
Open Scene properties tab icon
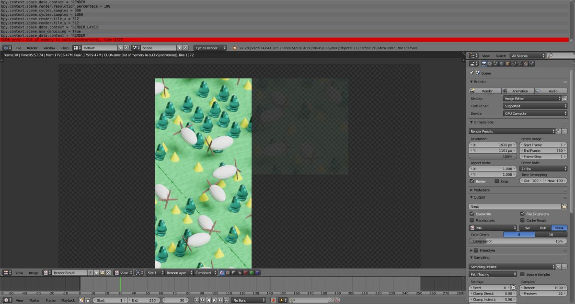coord(495,63)
